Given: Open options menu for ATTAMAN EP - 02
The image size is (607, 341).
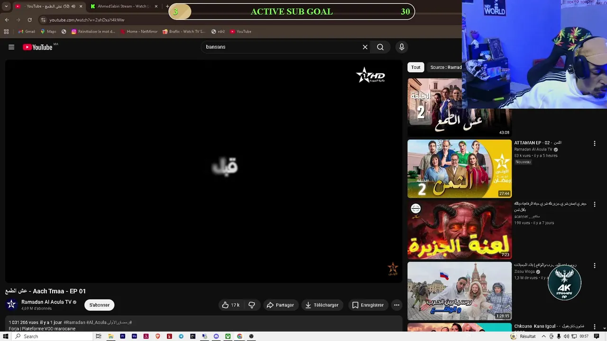Looking at the screenshot, I should [x=595, y=143].
